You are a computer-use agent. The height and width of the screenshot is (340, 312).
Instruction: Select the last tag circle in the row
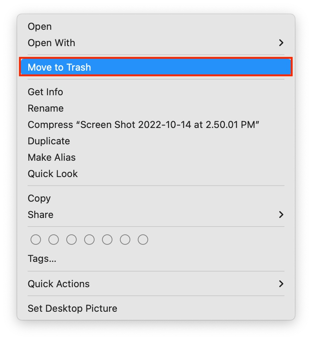143,240
